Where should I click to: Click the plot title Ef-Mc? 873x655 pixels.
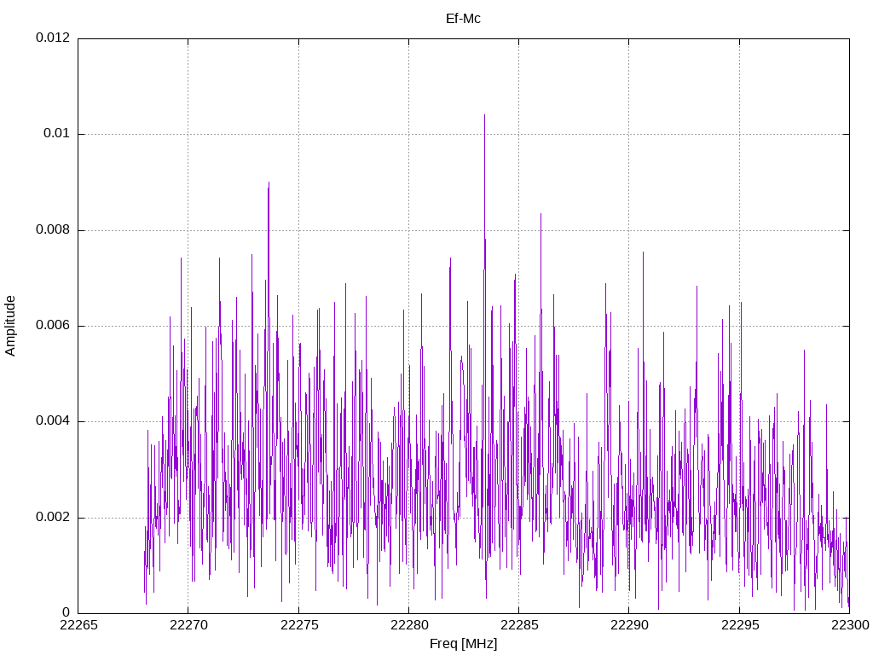point(463,19)
